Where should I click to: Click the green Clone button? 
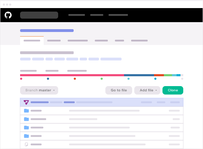click(173, 90)
